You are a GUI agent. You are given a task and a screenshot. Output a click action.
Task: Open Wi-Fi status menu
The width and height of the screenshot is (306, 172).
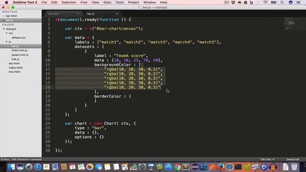point(265,2)
